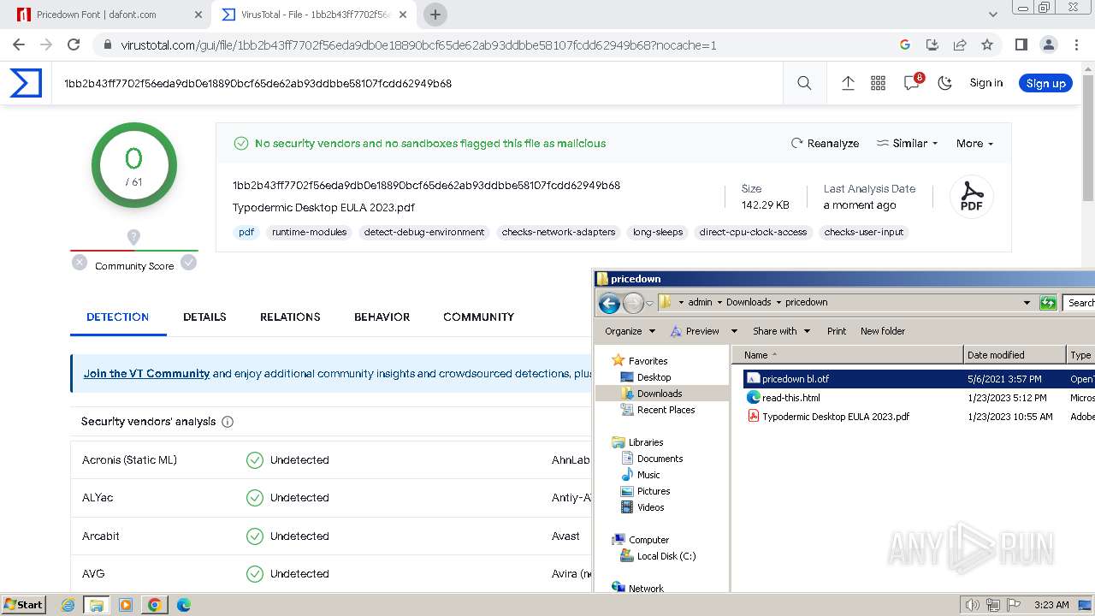Click the search magnifier icon in VirusTotal

pyautogui.click(x=804, y=83)
